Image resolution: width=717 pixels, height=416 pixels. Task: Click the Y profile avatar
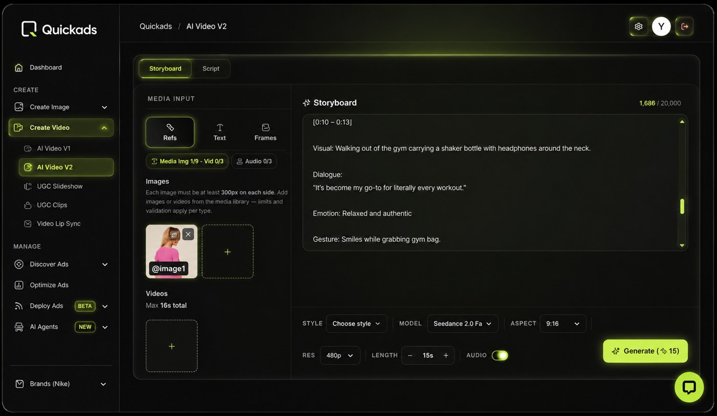click(661, 27)
